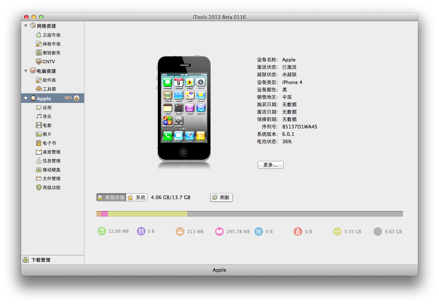Screen dimensions: 439x305
Task: Click the green music storage icon
Action: (102, 231)
